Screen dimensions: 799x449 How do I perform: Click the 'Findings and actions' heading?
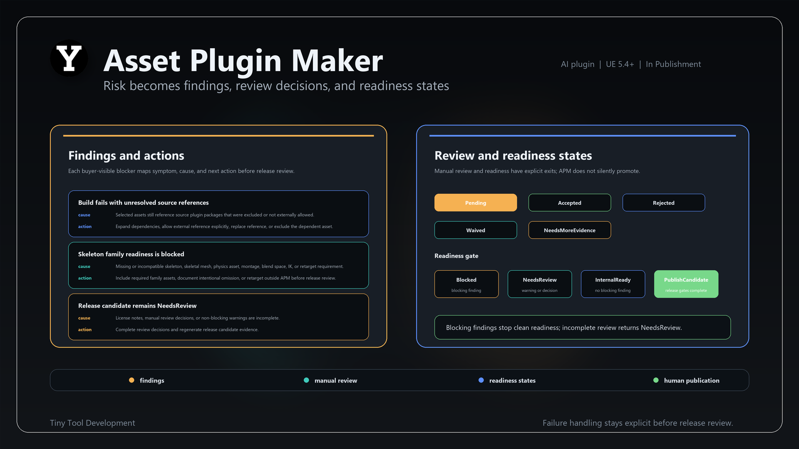[x=126, y=155]
